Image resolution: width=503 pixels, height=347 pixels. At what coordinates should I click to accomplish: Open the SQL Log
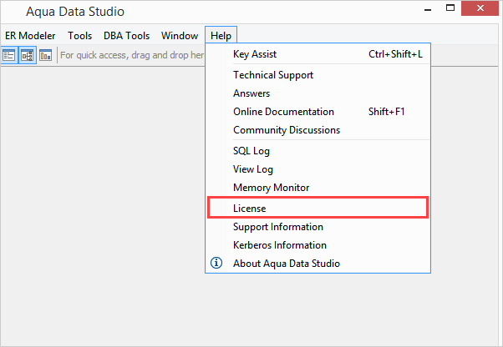pyautogui.click(x=251, y=151)
